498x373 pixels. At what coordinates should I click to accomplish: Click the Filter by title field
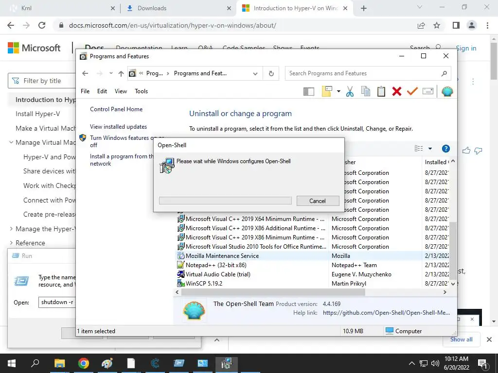pyautogui.click(x=42, y=81)
